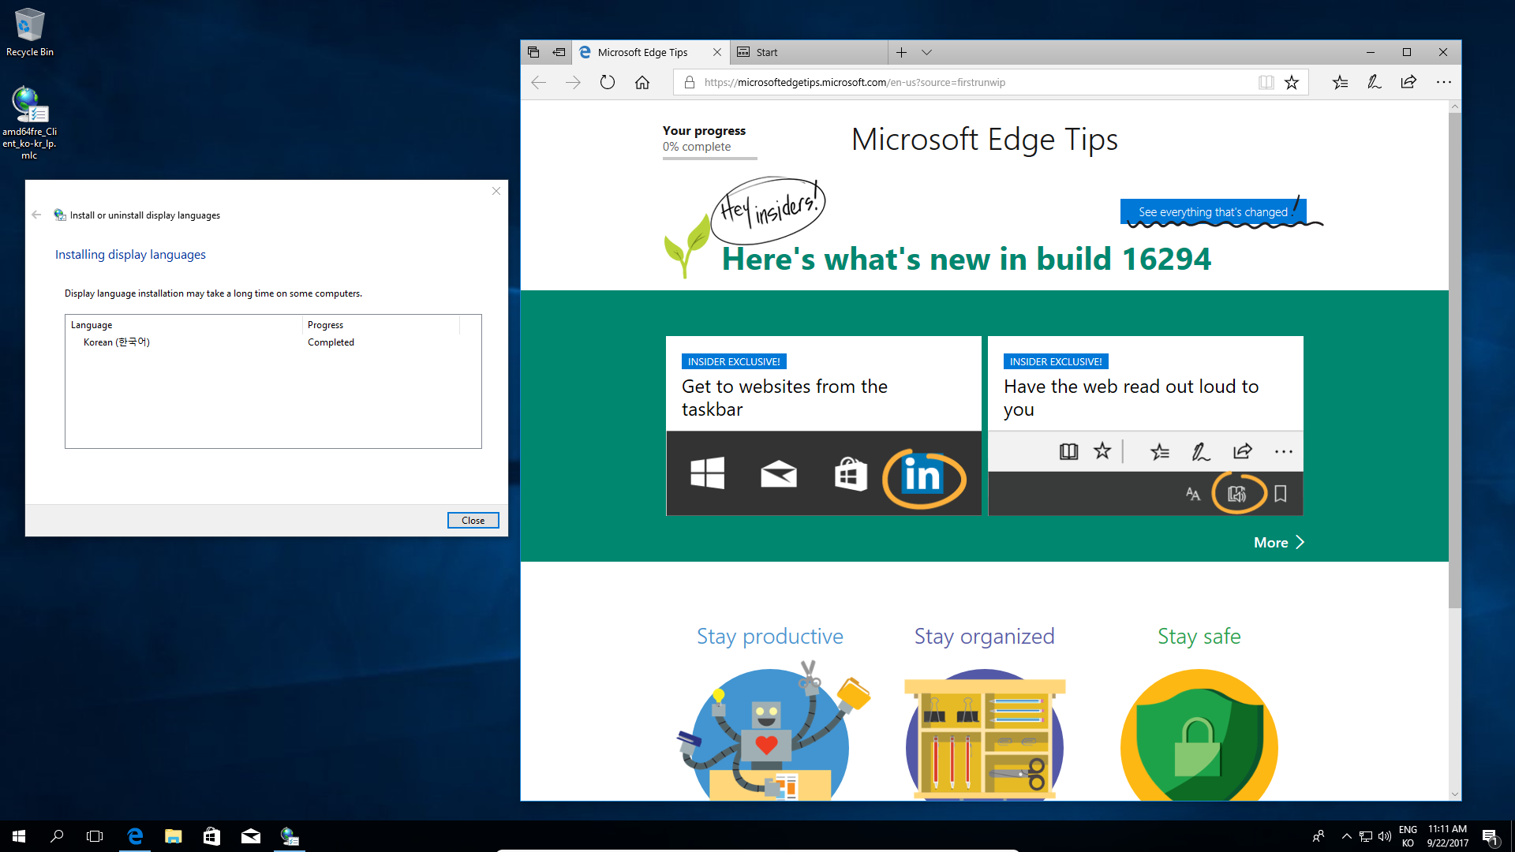Click Close button on language install dialog
1515x852 pixels.
click(x=473, y=519)
